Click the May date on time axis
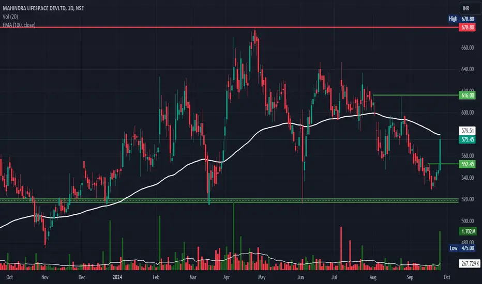Screen dimensions: 482x284 click(x=262, y=277)
